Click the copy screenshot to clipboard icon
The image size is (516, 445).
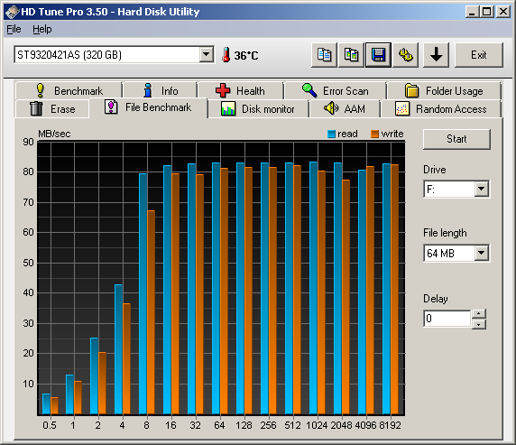pos(351,55)
